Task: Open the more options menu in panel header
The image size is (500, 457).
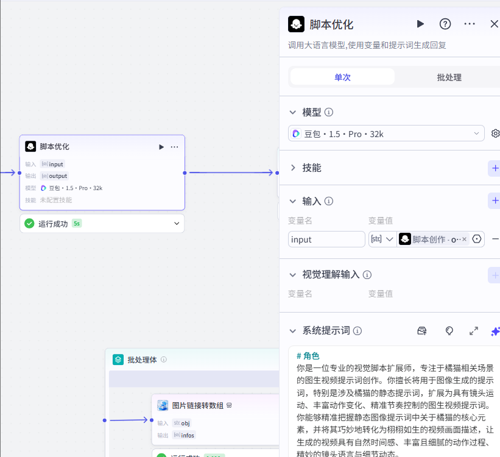Action: tap(470, 24)
